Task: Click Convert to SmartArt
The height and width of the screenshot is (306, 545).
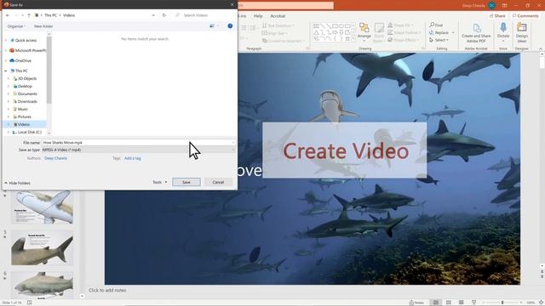Action: (283, 41)
